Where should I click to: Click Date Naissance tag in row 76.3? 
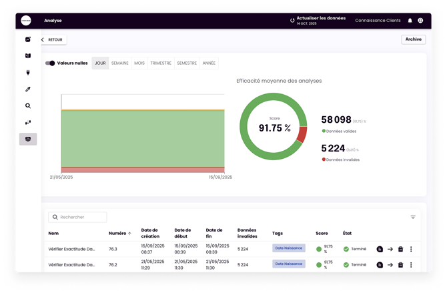(x=289, y=248)
